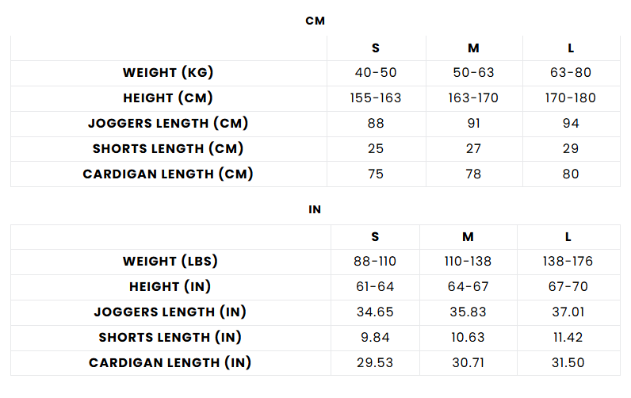Click the L column header in the IN table
This screenshot has width=631, height=398.
click(x=568, y=237)
